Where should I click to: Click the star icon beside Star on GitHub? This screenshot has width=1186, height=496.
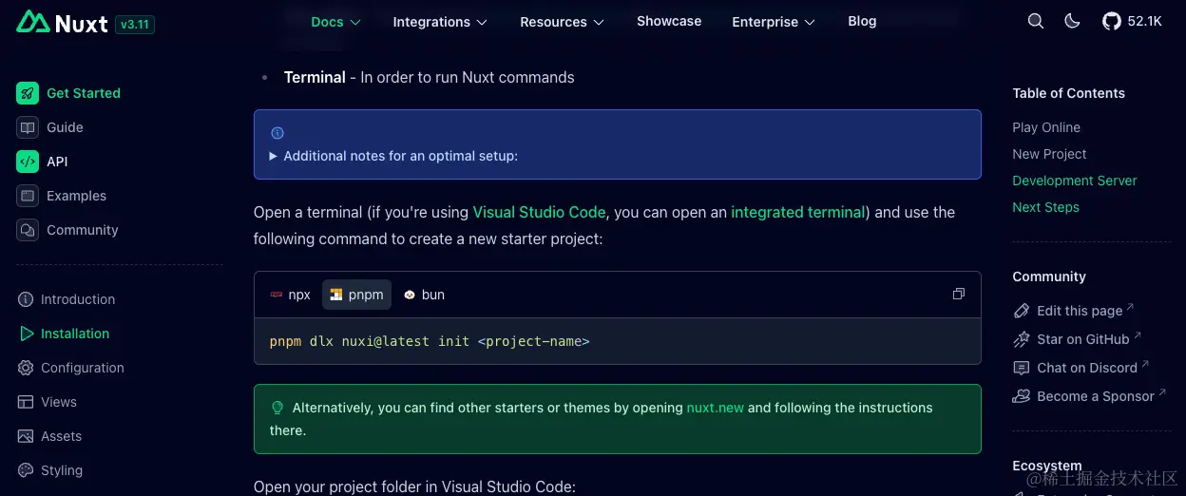[x=1022, y=339]
